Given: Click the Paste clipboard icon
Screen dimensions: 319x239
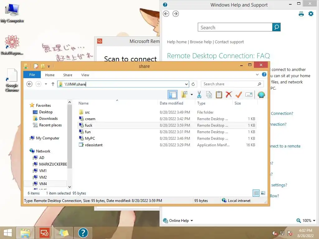Looking at the screenshot, I should pos(219,95).
